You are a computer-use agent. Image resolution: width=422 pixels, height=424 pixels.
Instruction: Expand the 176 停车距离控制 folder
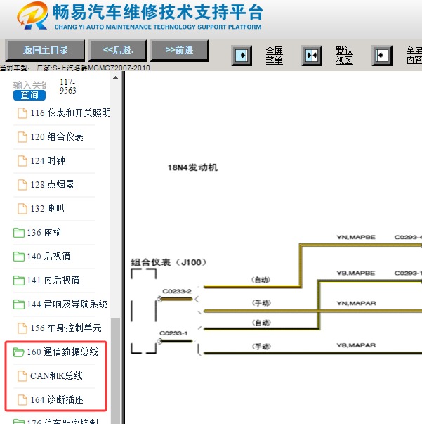coord(19,422)
